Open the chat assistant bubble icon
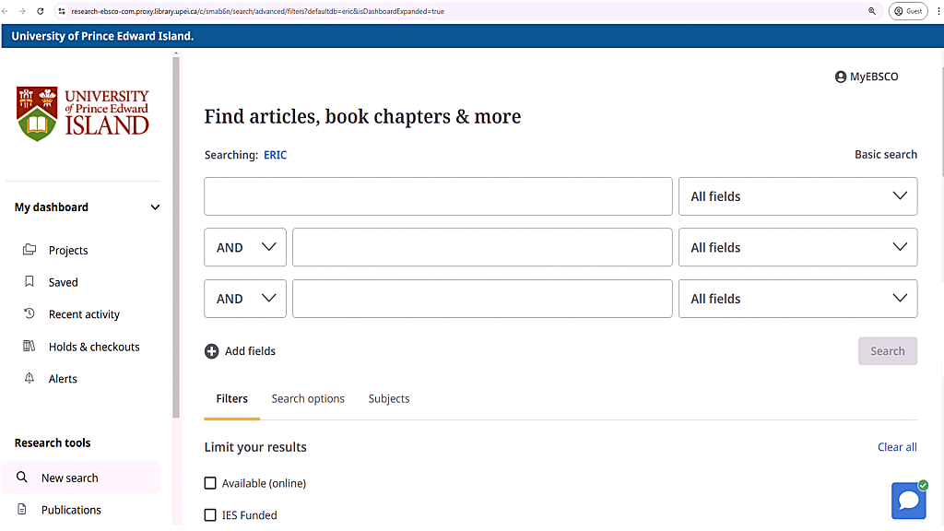The width and height of the screenshot is (944, 531). coord(908,501)
